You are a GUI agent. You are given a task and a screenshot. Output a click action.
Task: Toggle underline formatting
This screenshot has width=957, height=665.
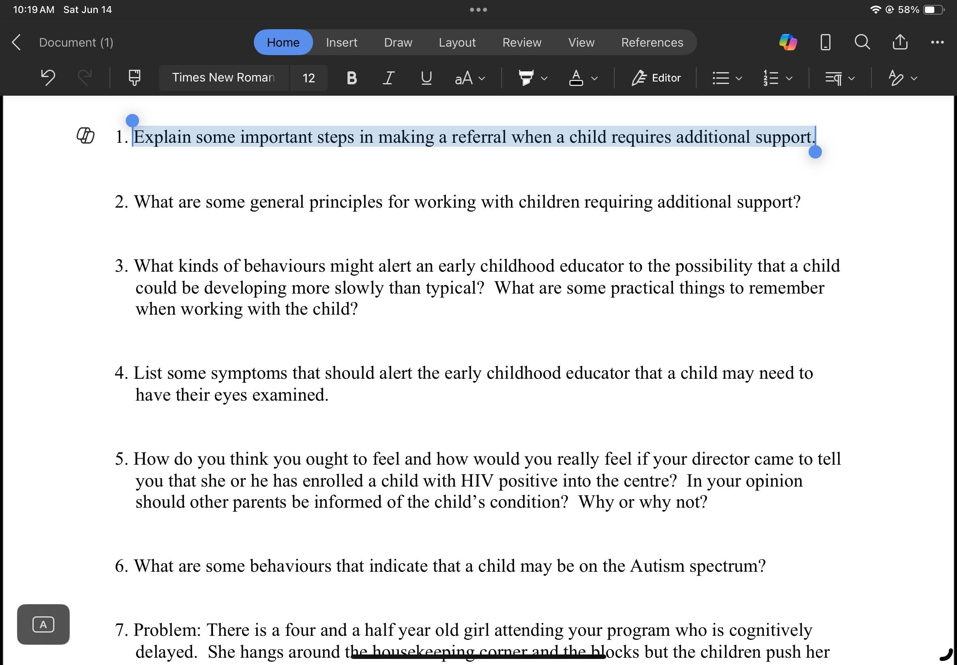click(426, 78)
